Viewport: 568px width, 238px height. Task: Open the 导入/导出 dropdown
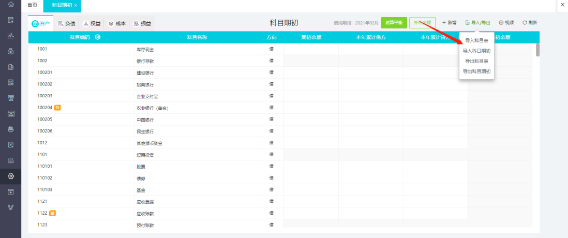tap(478, 22)
